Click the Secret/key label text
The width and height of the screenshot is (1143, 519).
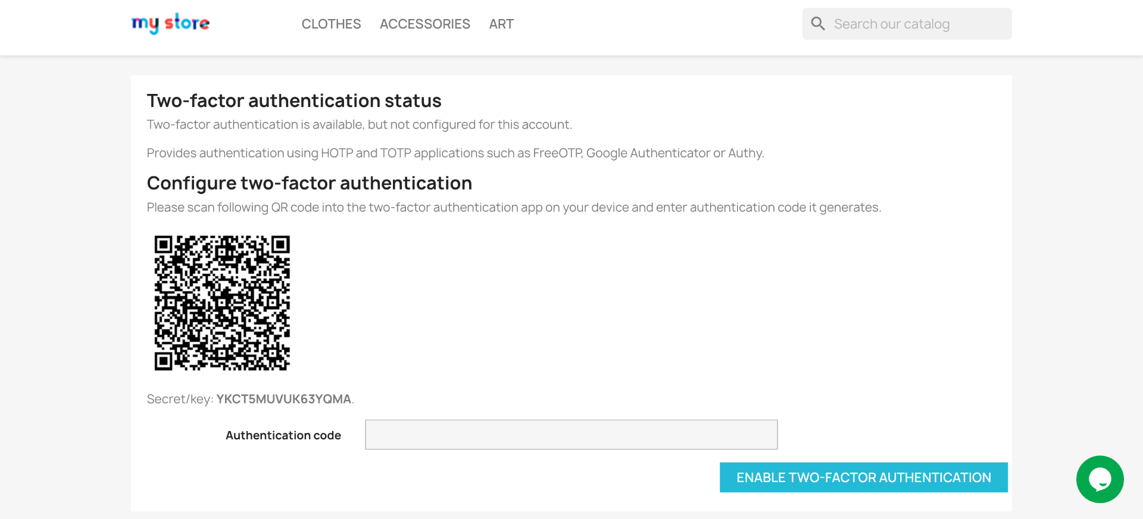179,399
